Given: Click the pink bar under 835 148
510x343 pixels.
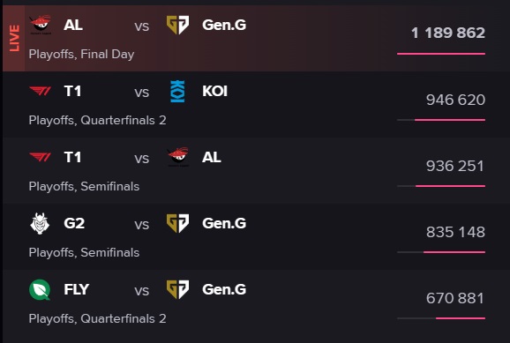Looking at the screenshot, I should 454,252.
